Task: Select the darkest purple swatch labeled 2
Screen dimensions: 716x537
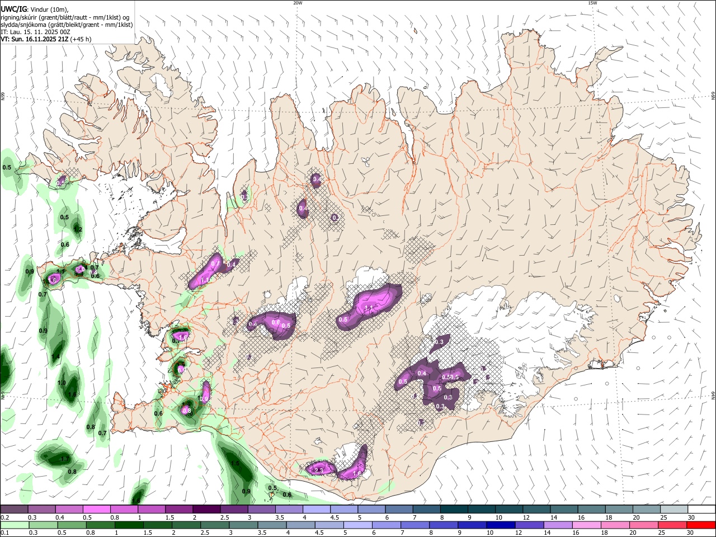Action: pos(206,509)
